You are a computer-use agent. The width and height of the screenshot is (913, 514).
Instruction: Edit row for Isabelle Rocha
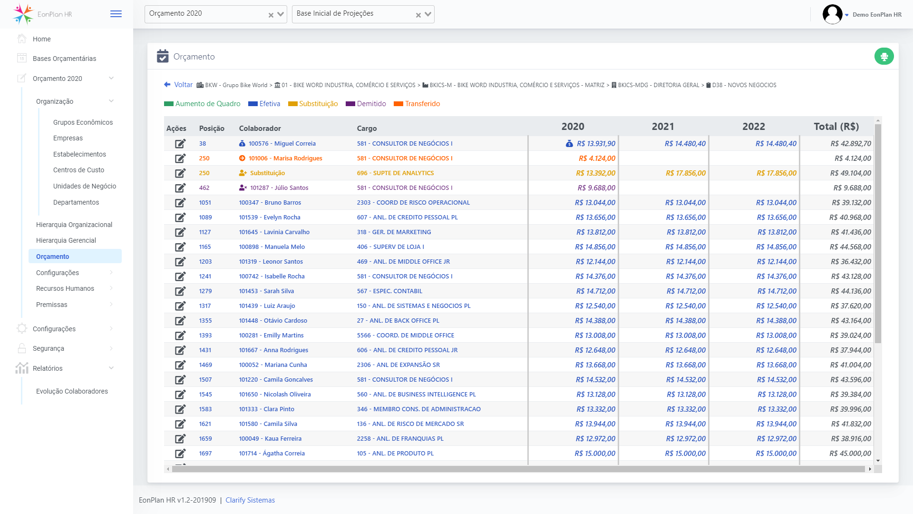(x=180, y=277)
